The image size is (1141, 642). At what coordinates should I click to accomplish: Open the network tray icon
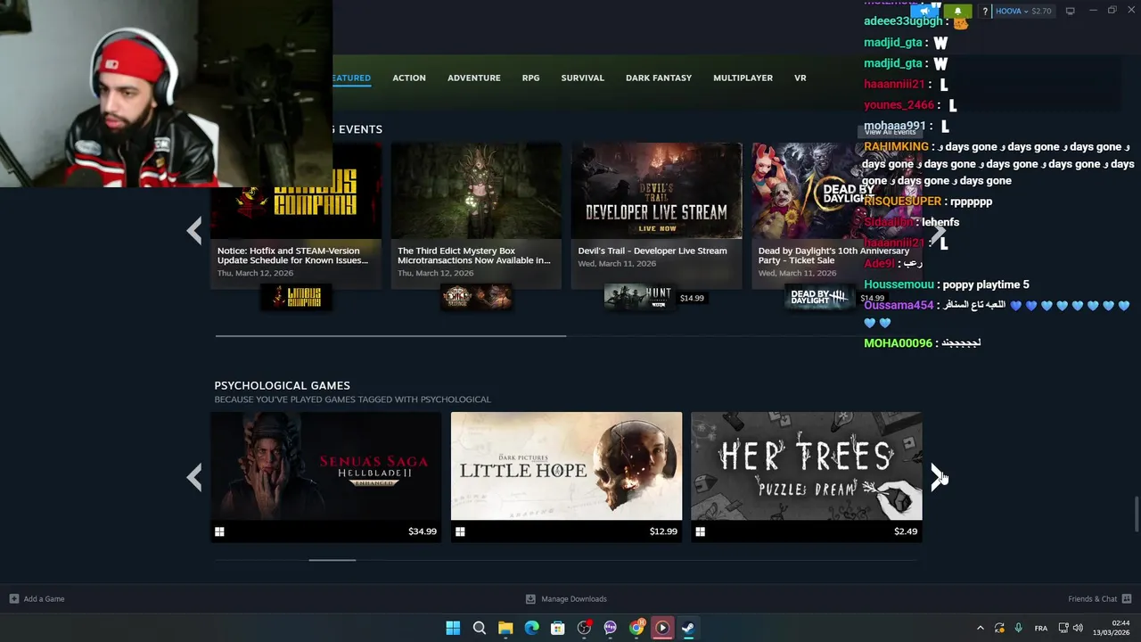tap(1063, 628)
